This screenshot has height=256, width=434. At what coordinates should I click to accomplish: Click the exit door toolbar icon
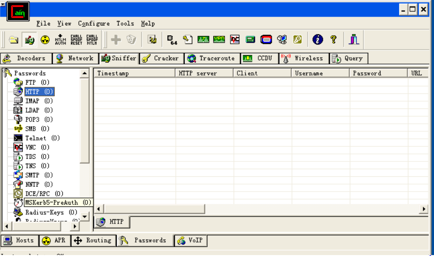354,40
